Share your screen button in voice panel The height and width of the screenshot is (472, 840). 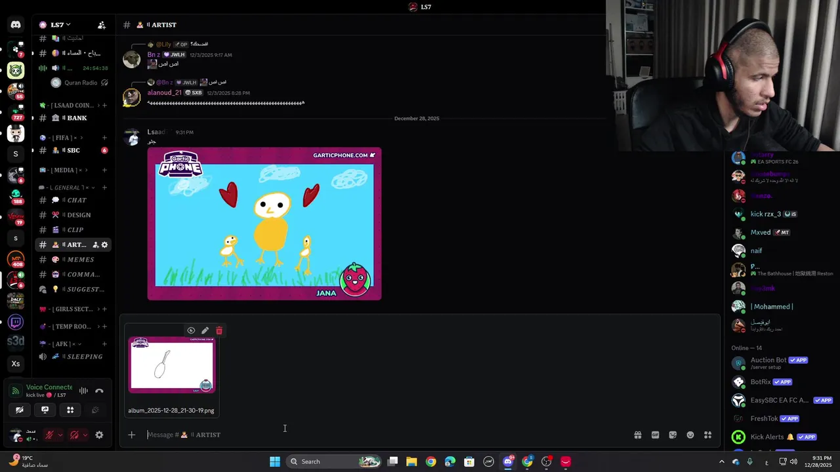45,410
